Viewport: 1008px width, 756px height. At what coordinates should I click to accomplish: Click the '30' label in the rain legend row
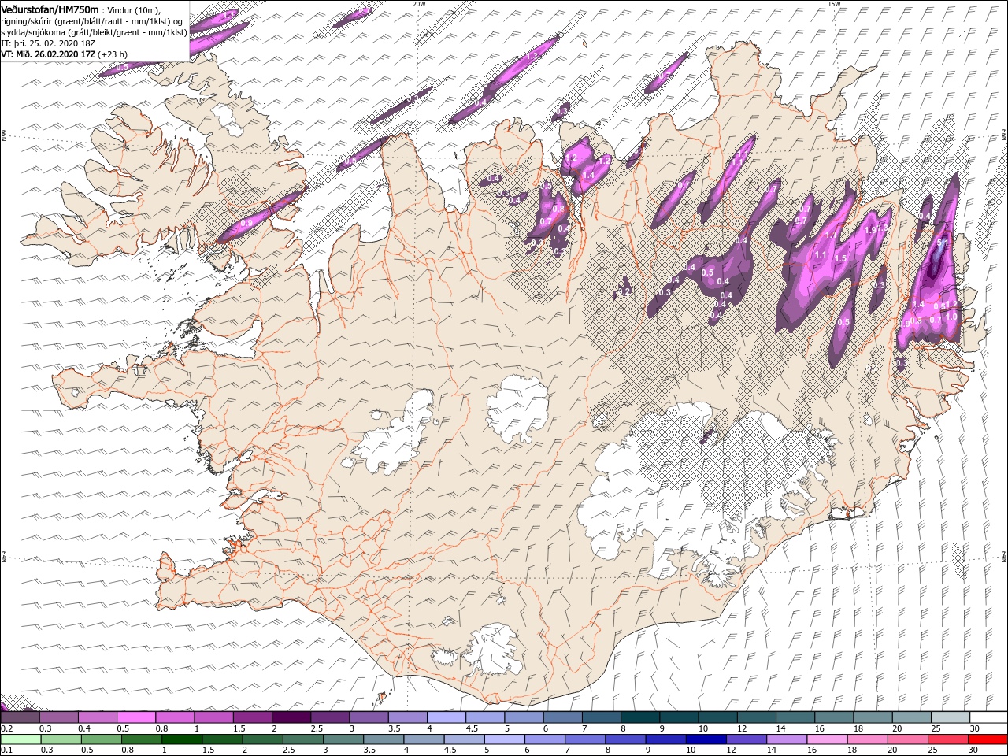(973, 750)
